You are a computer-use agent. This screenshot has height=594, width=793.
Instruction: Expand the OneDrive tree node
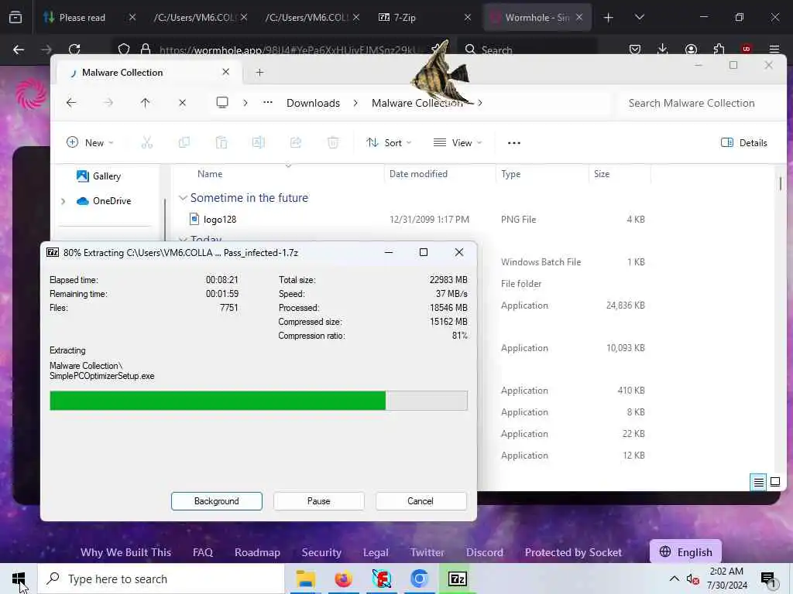pyautogui.click(x=64, y=201)
